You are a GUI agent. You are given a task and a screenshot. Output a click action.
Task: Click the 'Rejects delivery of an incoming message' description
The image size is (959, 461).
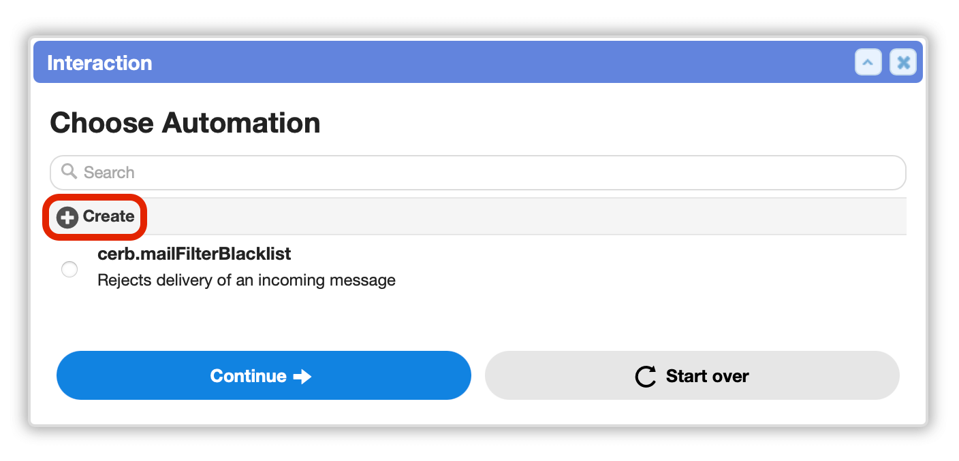pos(247,280)
